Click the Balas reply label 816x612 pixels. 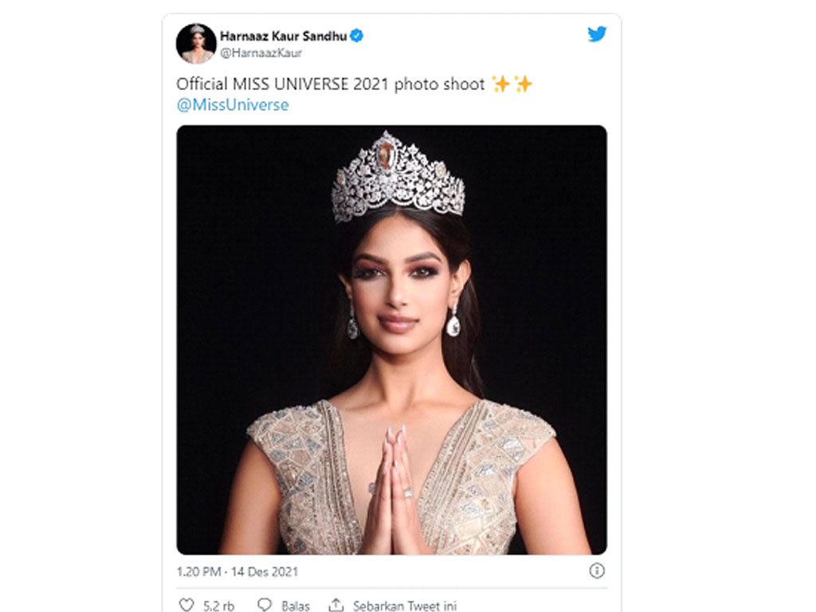point(295,606)
